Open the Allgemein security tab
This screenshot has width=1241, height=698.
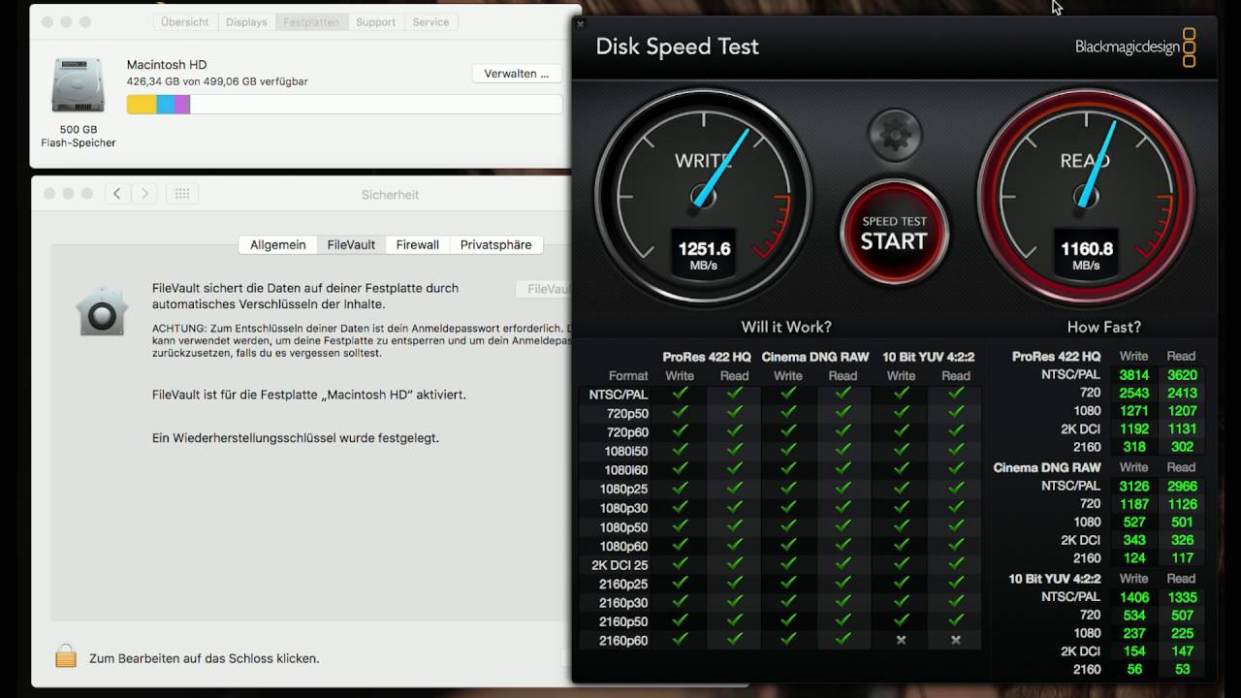tap(278, 244)
